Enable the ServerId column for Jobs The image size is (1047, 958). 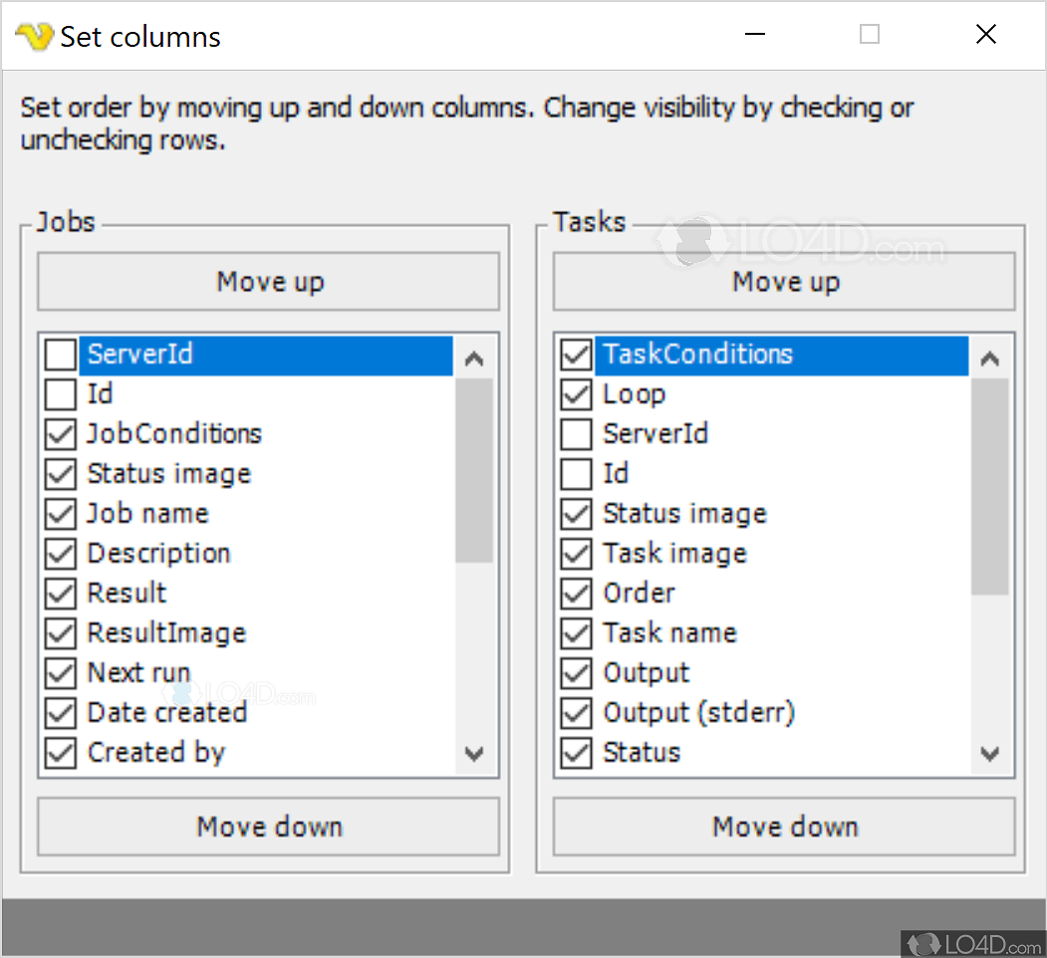point(60,355)
